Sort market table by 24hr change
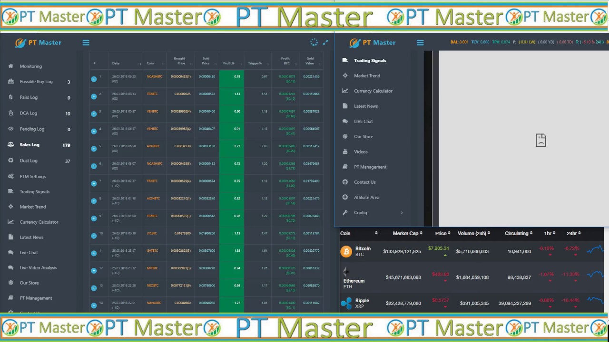This screenshot has width=609, height=342. 574,233
